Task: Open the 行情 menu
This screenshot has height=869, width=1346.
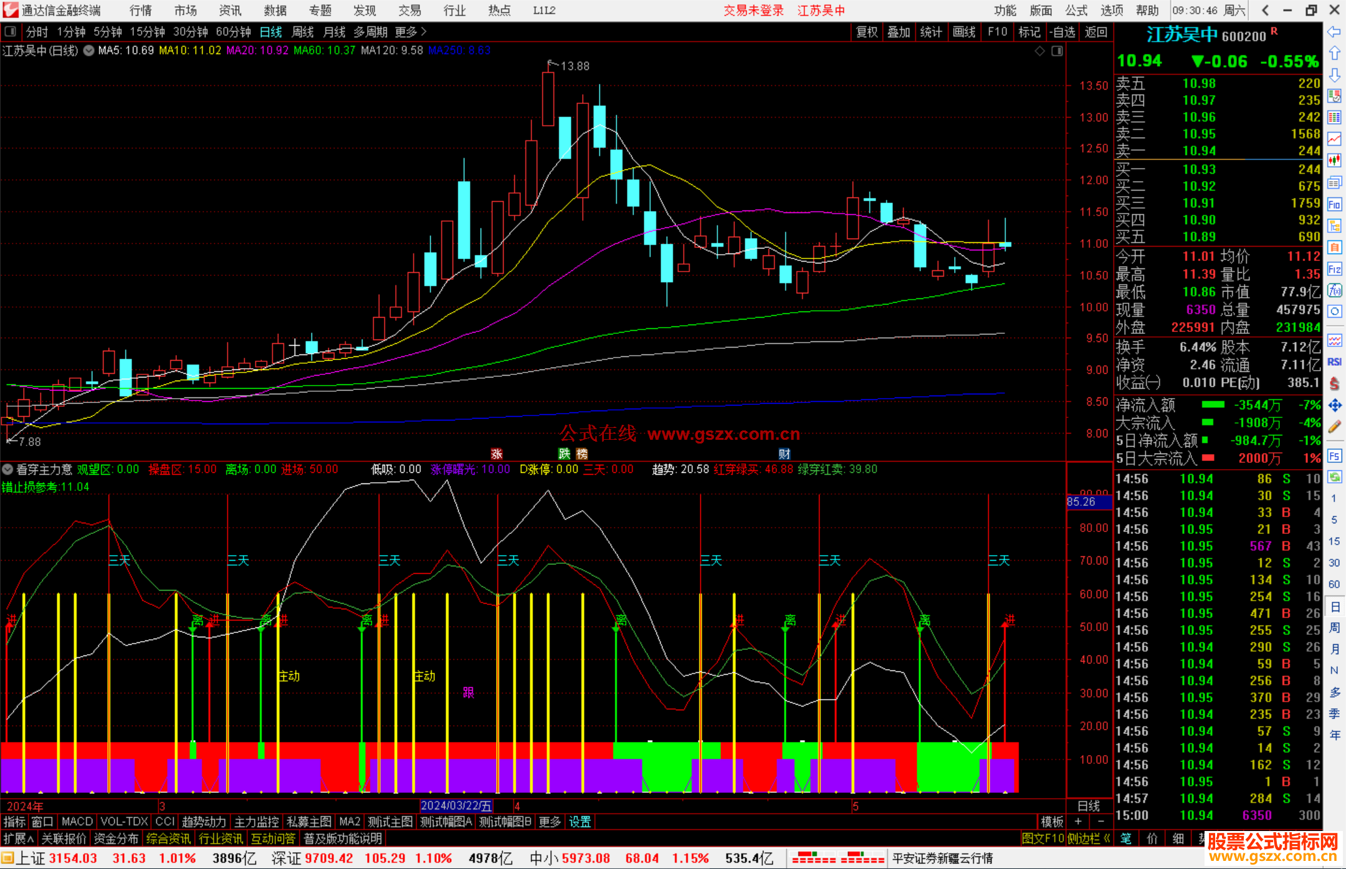Action: coord(141,11)
